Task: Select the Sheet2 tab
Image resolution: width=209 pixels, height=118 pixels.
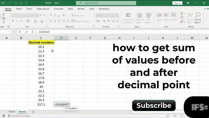Action: tap(22, 111)
